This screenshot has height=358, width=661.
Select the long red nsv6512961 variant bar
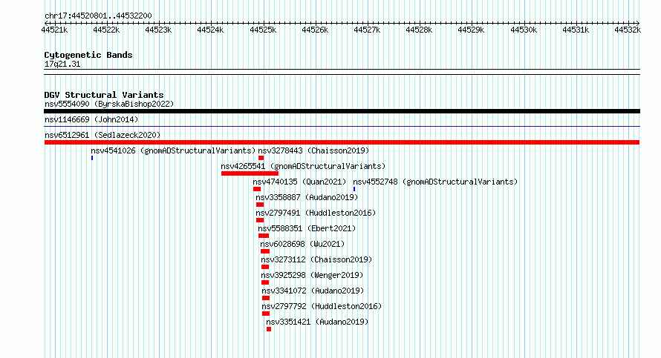tap(342, 142)
